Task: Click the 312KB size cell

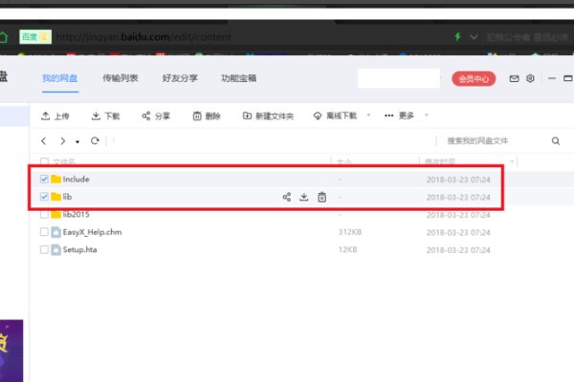Action: pyautogui.click(x=350, y=232)
